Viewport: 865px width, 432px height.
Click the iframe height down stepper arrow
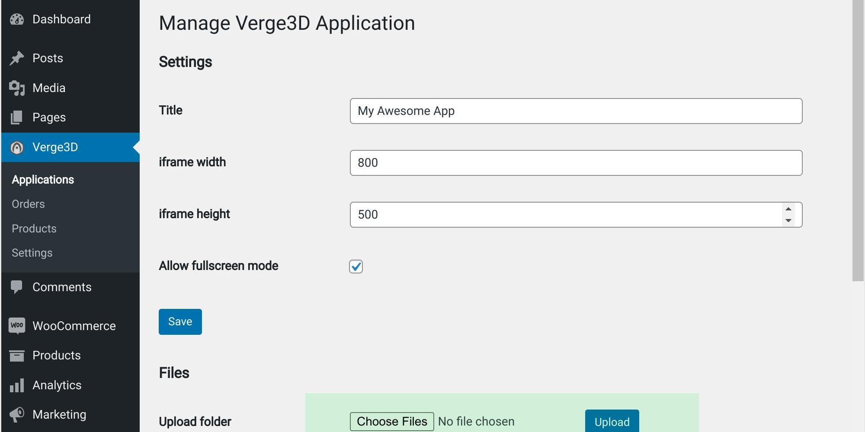point(788,220)
